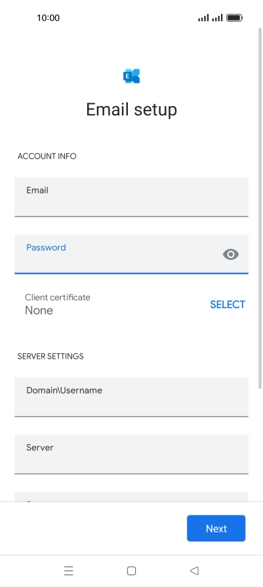Tap the home navigation square icon
The image size is (263, 587).
click(131, 571)
